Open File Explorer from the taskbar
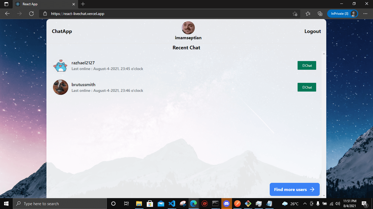 coord(139,204)
